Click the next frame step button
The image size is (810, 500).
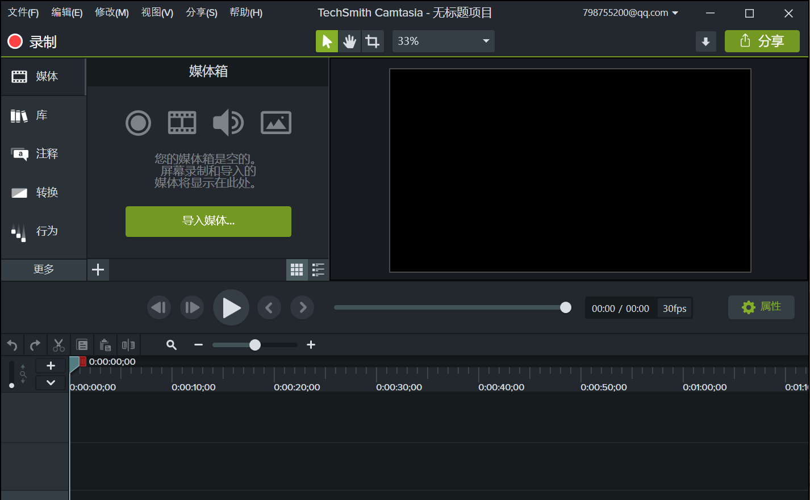pos(192,307)
